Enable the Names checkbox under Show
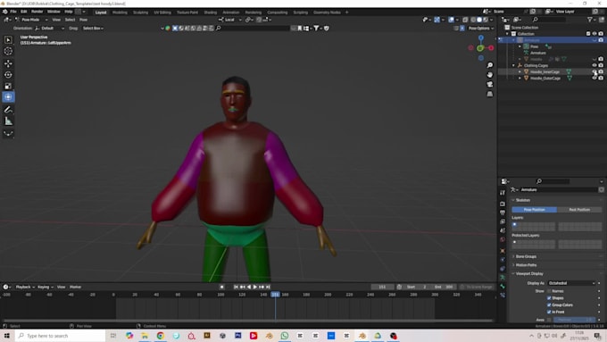Screen dimensions: 607x342 click(x=549, y=291)
